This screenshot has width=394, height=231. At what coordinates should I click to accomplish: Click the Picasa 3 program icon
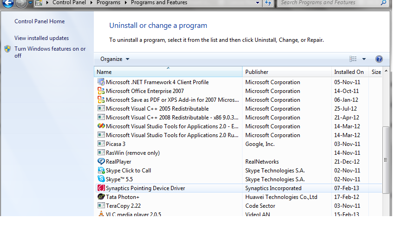[101, 144]
